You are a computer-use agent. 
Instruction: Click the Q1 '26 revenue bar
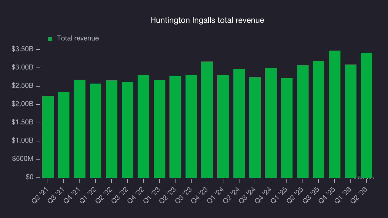[351, 121]
